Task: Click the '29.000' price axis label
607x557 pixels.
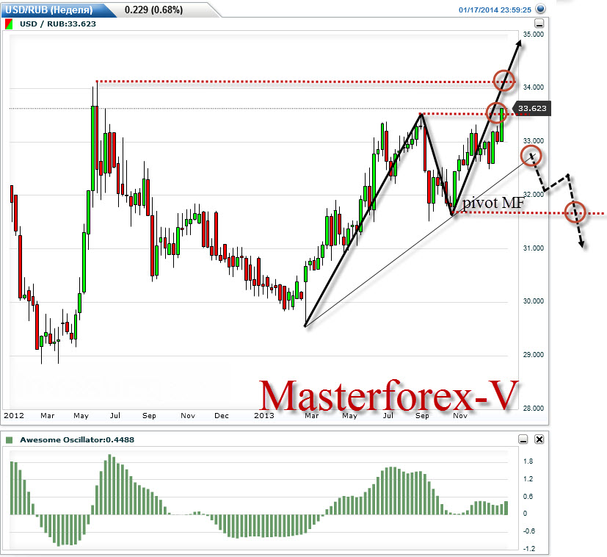Action: [534, 355]
